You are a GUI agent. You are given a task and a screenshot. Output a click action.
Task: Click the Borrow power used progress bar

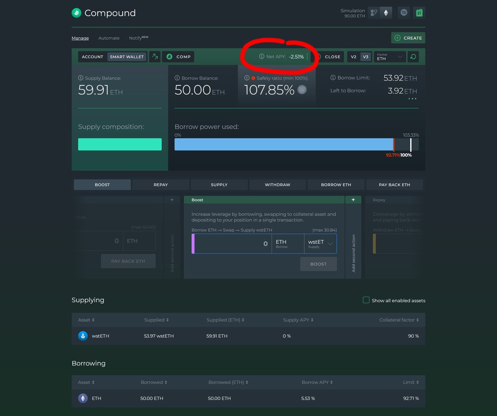(297, 144)
